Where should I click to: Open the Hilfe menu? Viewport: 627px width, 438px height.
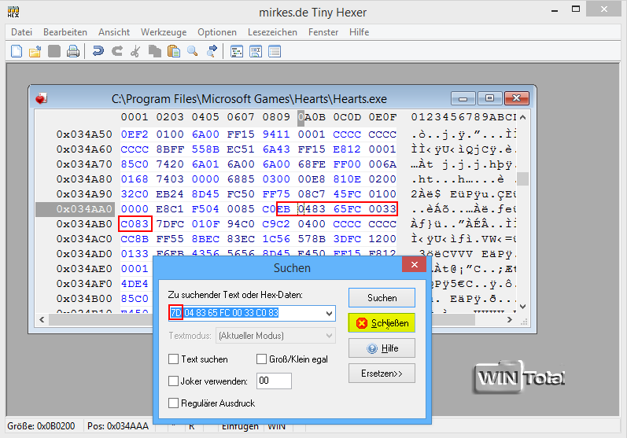pyautogui.click(x=359, y=32)
